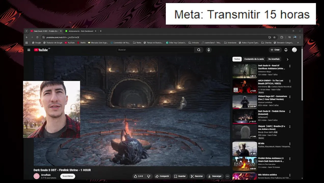
Task: Open the Netflix bookmark
Action: (x=82, y=43)
